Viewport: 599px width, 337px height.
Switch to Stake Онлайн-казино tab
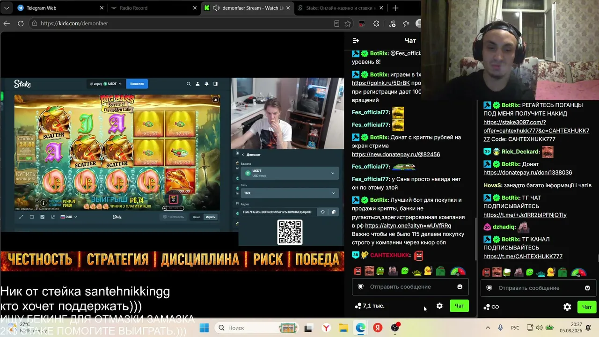coord(340,8)
